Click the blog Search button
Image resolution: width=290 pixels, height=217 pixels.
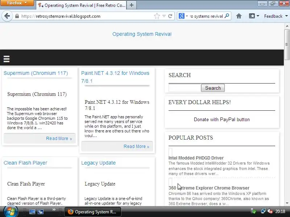[x=213, y=88]
